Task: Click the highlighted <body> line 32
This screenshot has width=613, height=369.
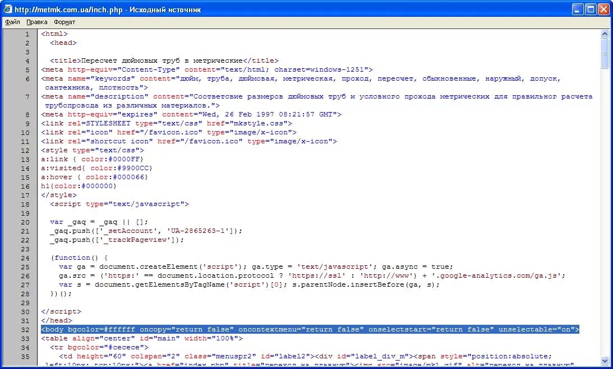Action: [x=310, y=330]
